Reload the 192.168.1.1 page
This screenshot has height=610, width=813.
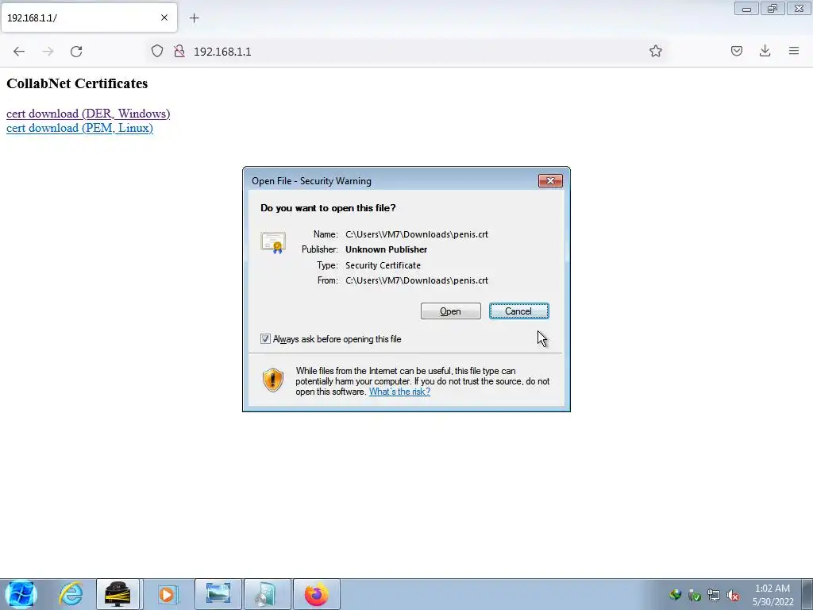pyautogui.click(x=76, y=52)
